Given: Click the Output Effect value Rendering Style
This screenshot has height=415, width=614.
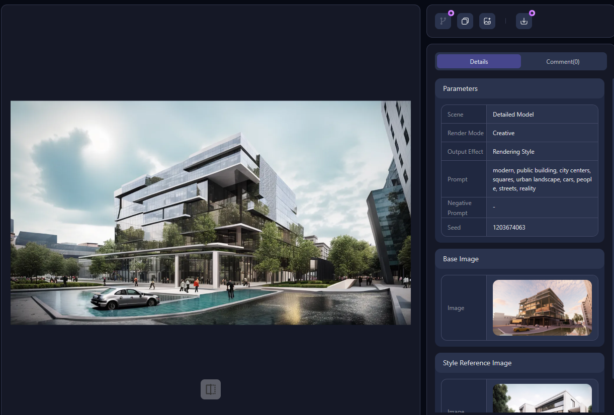Looking at the screenshot, I should coord(513,152).
